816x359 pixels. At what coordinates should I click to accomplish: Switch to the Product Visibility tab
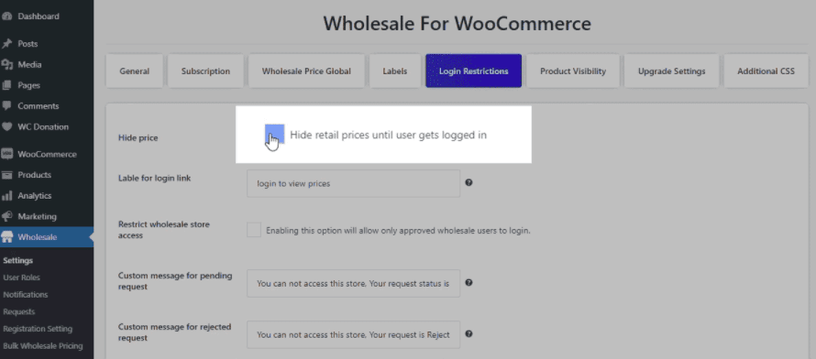pyautogui.click(x=573, y=71)
